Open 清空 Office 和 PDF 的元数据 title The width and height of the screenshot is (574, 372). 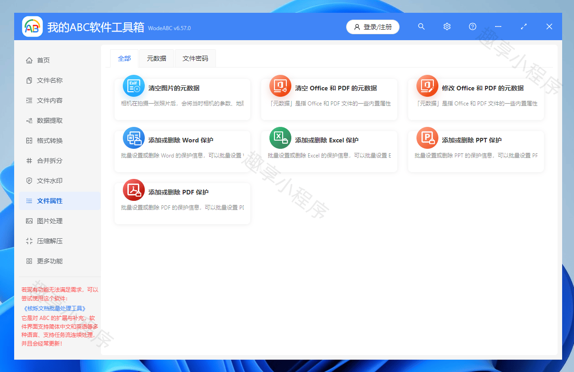[336, 88]
